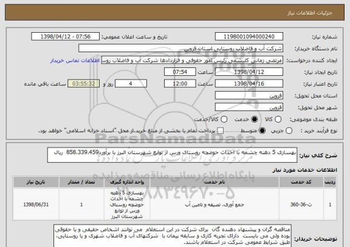Click the delivery city field قزوین
350x247 pixels.
[x=249, y=107]
